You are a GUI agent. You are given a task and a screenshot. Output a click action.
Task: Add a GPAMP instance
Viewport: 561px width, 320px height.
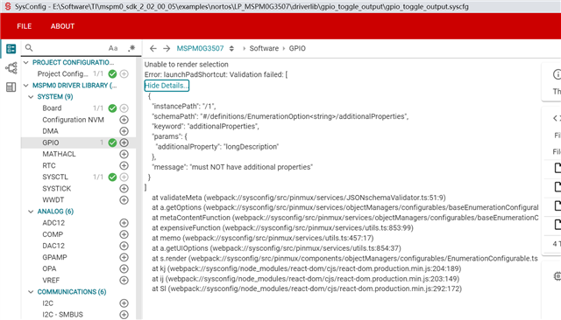[124, 257]
